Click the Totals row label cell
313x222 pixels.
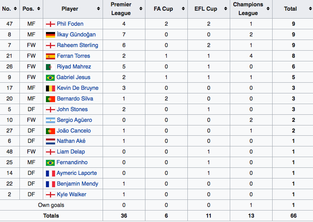click(x=51, y=216)
